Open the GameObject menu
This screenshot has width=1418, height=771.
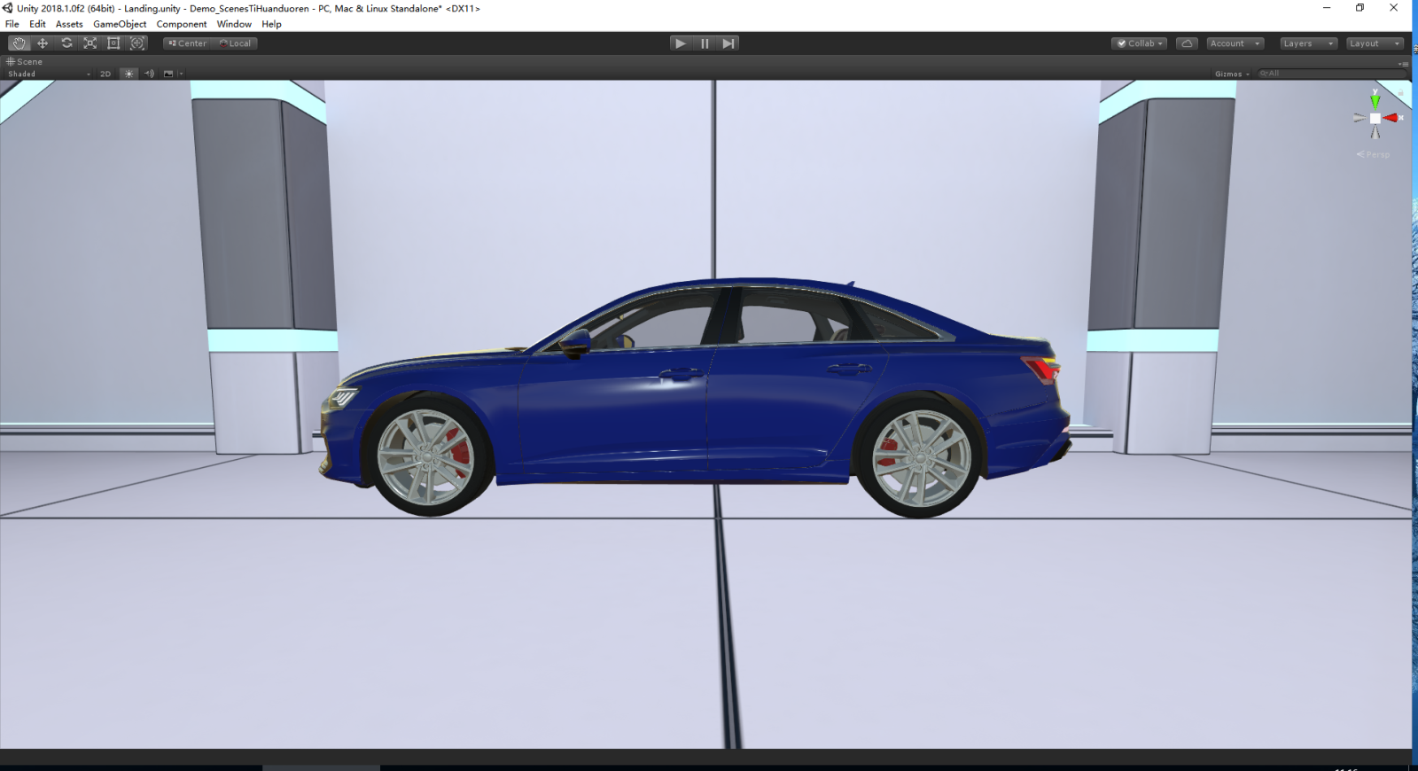[120, 24]
